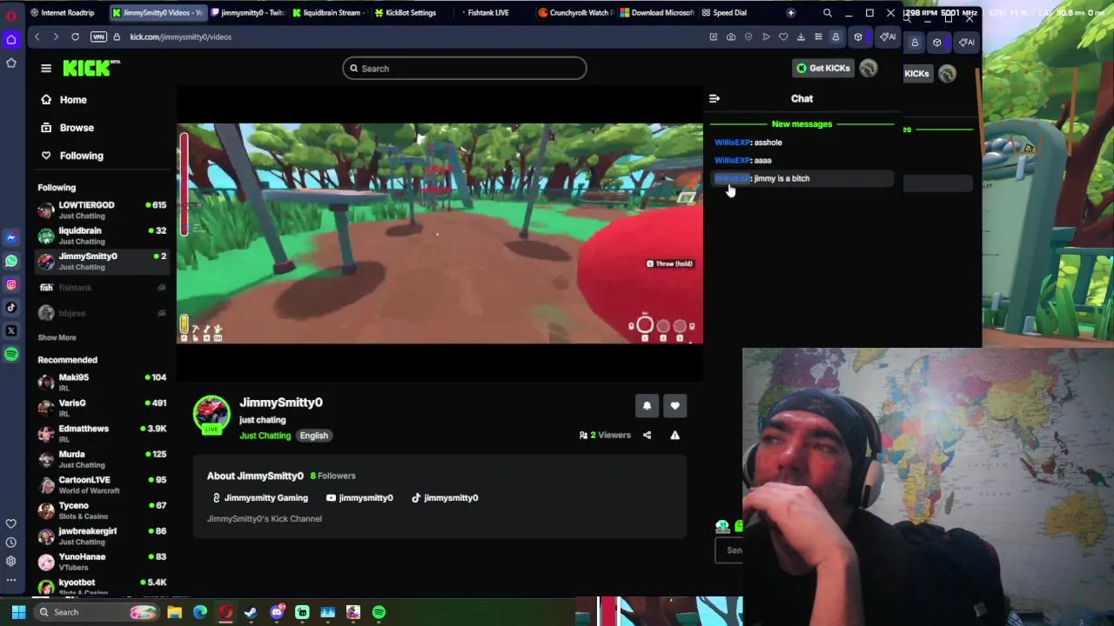Screen dimensions: 1114x626
Task: Switch to Internet Roadtrip browser tab
Action: [61, 13]
